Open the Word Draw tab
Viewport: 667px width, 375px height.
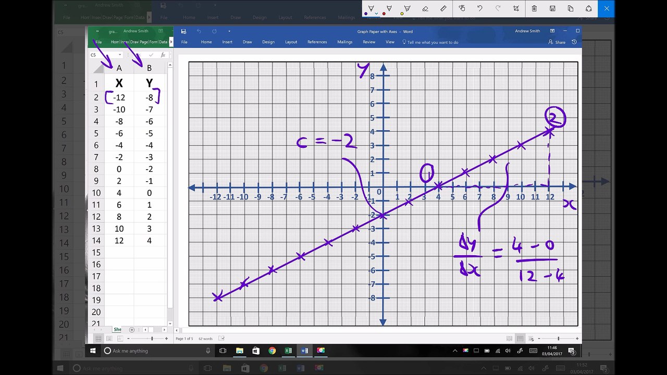click(x=247, y=42)
